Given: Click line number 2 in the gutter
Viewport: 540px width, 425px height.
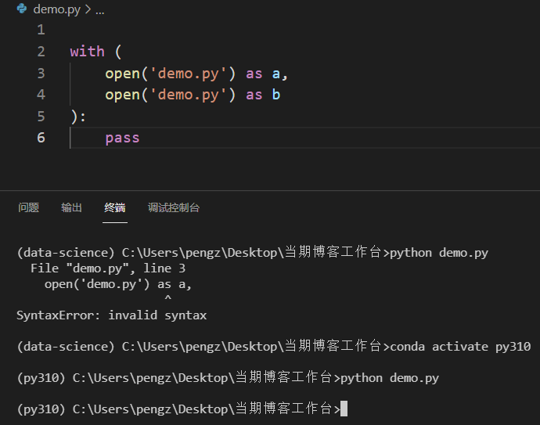Looking at the screenshot, I should point(41,52).
